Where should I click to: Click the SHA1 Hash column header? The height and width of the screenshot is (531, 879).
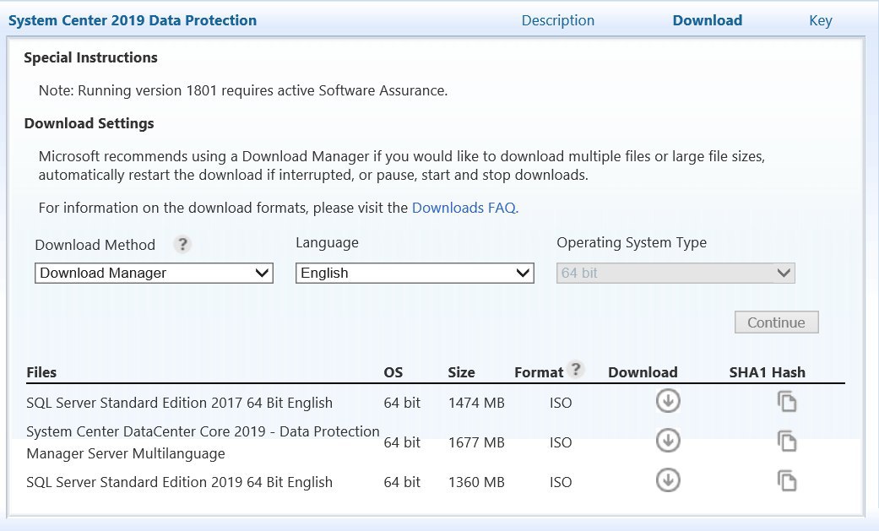pyautogui.click(x=767, y=372)
